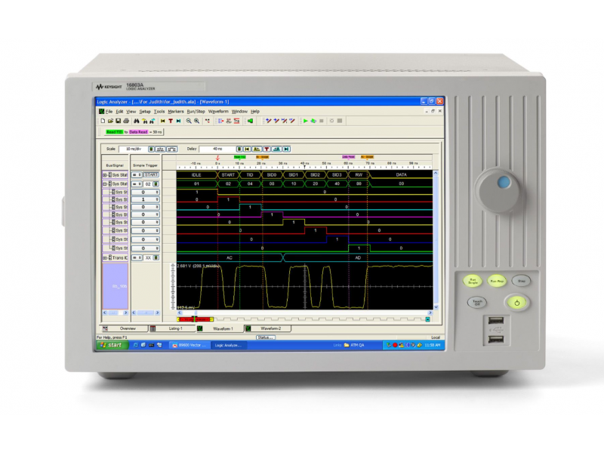Click the Windows start button
Screen dimensions: 604x453
tap(110, 345)
